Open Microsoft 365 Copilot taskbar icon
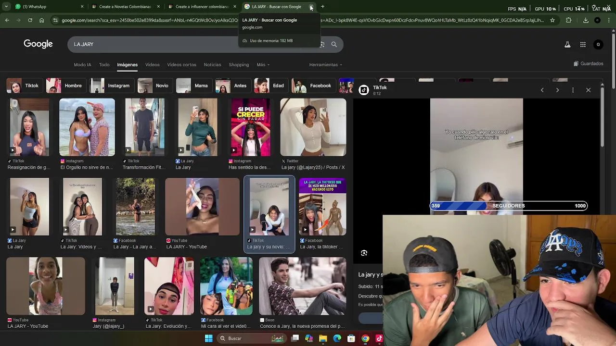616x346 pixels. pos(309,338)
